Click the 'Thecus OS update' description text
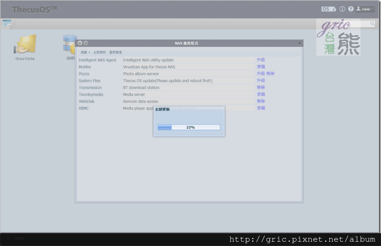381x246 pixels. click(168, 81)
